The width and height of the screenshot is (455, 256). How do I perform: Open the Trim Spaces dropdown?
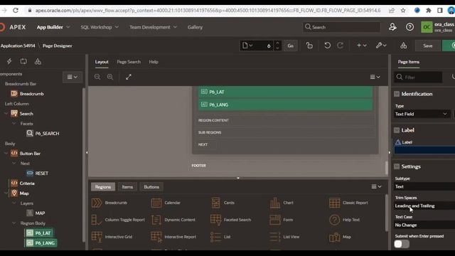424,206
